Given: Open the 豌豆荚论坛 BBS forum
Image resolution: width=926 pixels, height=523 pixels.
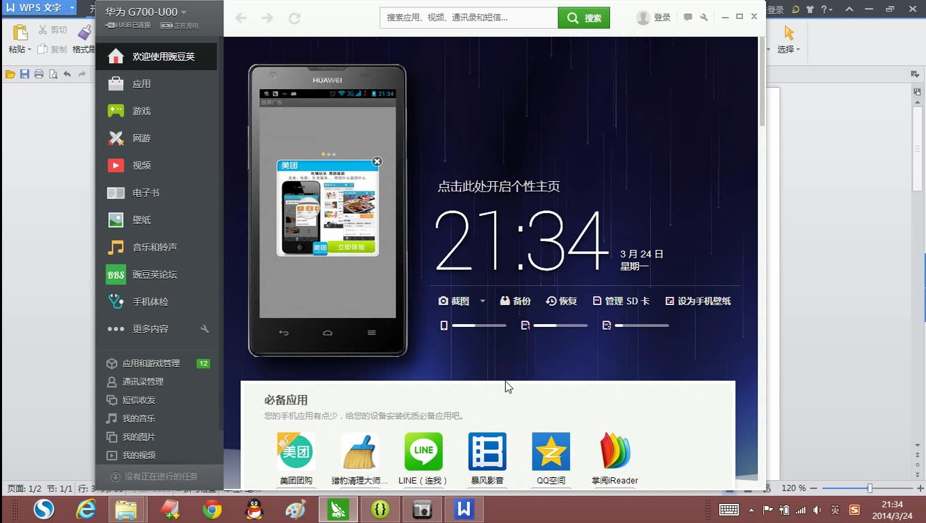Looking at the screenshot, I should tap(156, 274).
